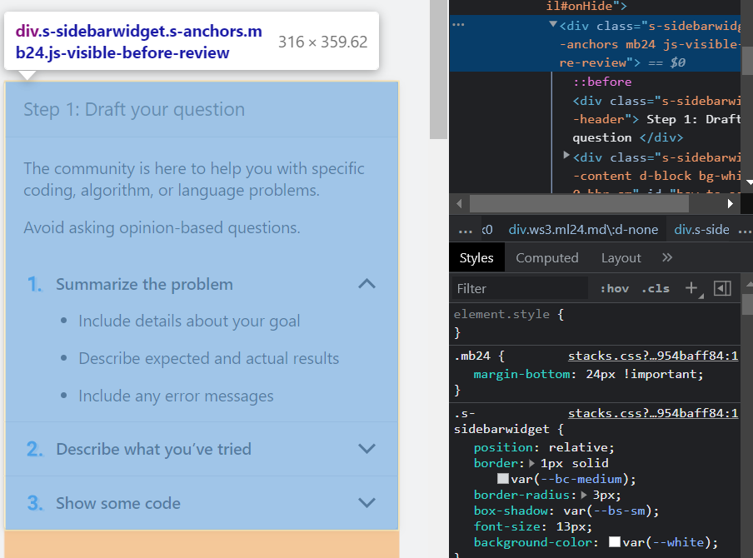Expand the Show some code chevron
Image resolution: width=753 pixels, height=558 pixels.
pyautogui.click(x=367, y=503)
